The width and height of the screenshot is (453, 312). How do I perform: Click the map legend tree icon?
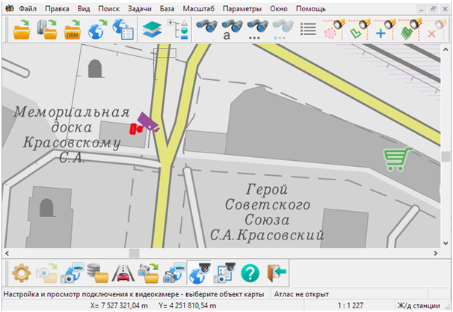click(x=178, y=30)
